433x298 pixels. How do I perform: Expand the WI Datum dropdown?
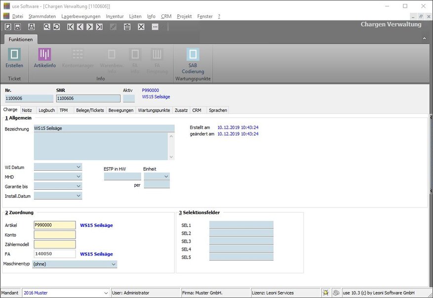[79, 167]
